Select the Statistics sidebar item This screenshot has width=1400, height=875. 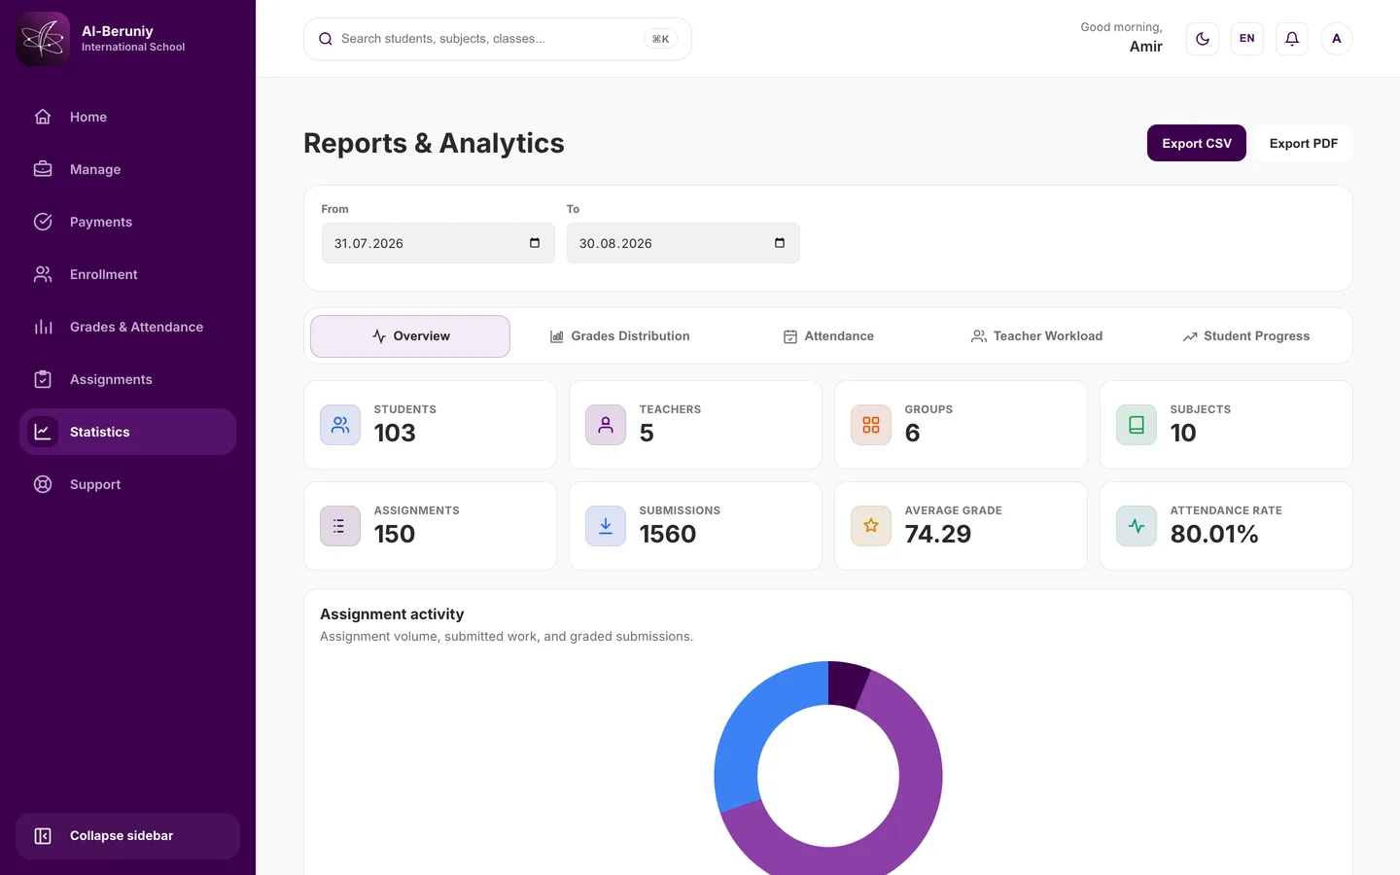pos(127,432)
